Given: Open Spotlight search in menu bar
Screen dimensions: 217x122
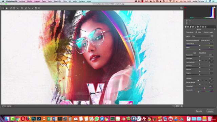Looking at the screenshot, I should click(x=206, y=1).
